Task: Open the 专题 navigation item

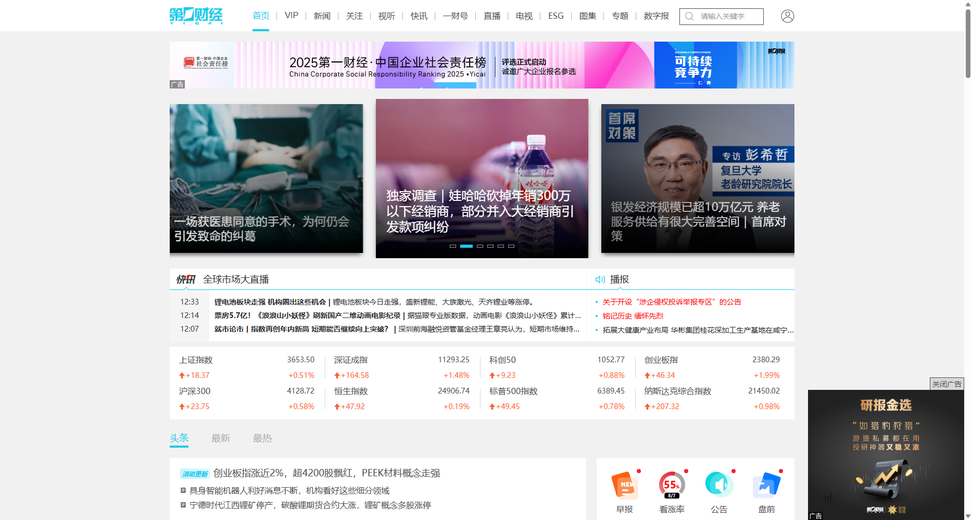Action: (x=620, y=16)
